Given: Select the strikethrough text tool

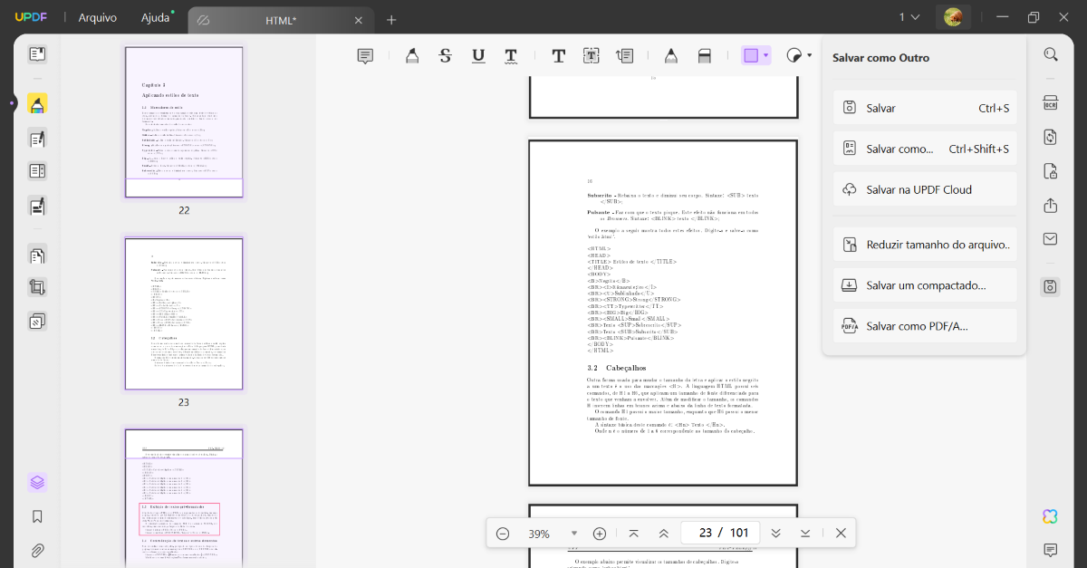Looking at the screenshot, I should click(x=445, y=55).
